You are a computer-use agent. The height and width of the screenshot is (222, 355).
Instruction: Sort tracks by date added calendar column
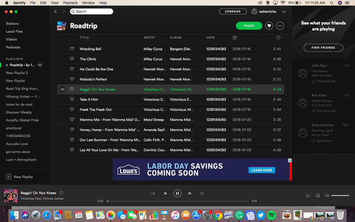pyautogui.click(x=235, y=38)
